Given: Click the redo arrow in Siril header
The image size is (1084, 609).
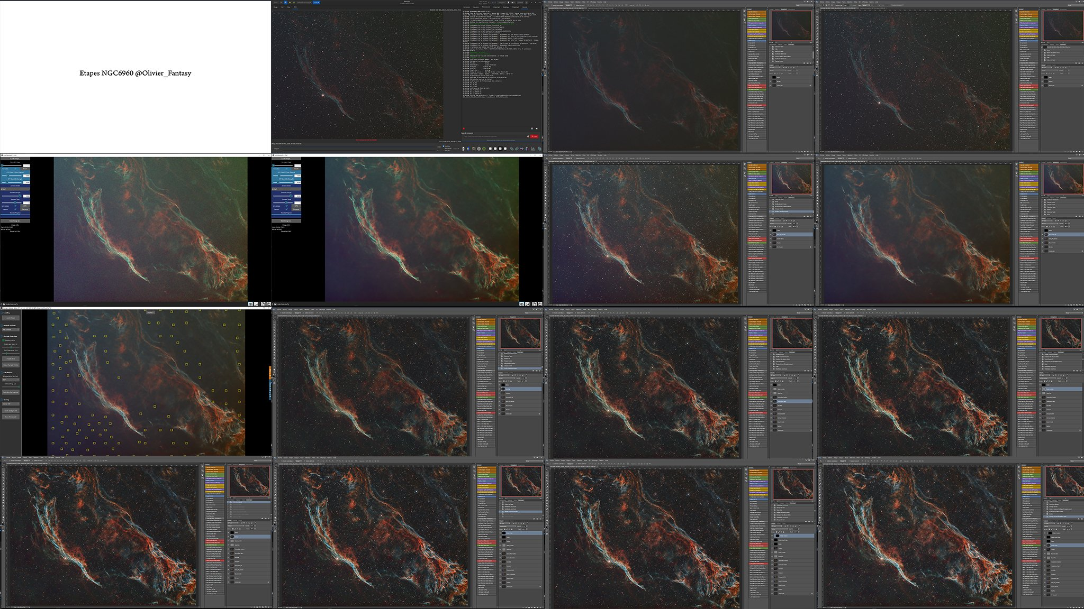Looking at the screenshot, I should point(294,3).
